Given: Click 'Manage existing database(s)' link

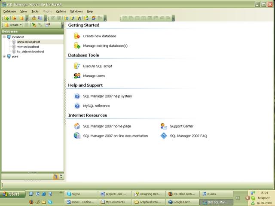Looking at the screenshot, I should tap(105, 46).
